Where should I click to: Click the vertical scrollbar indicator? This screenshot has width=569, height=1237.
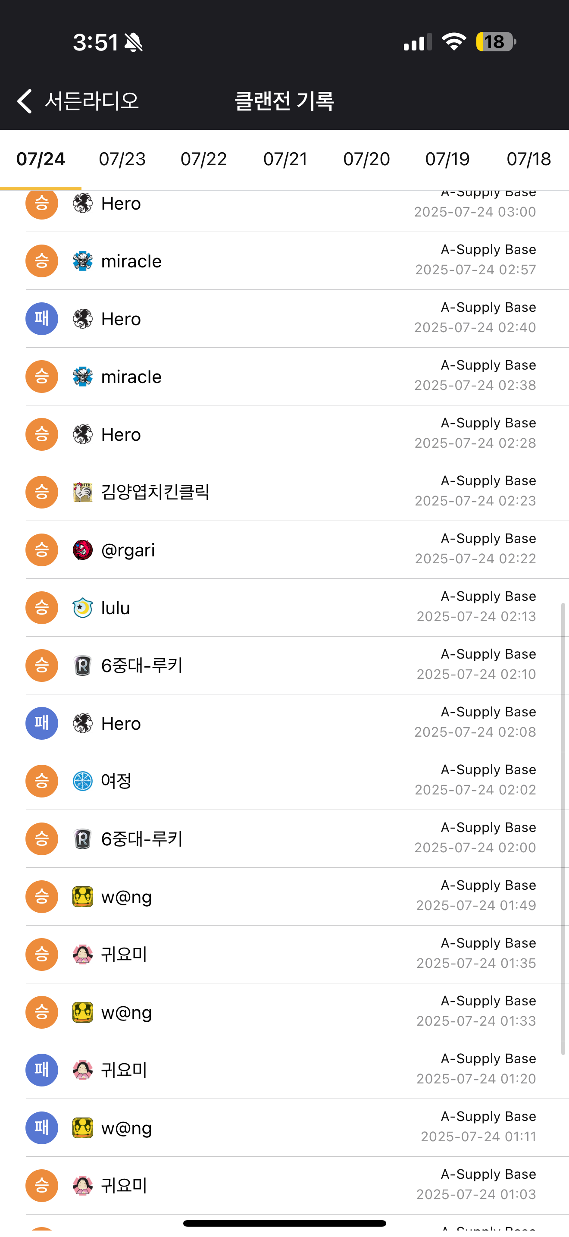(563, 829)
